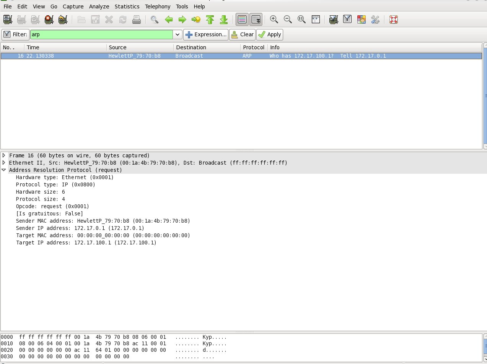Select the Protocol type: IP line
This screenshot has width=487, height=364.
tap(55, 184)
